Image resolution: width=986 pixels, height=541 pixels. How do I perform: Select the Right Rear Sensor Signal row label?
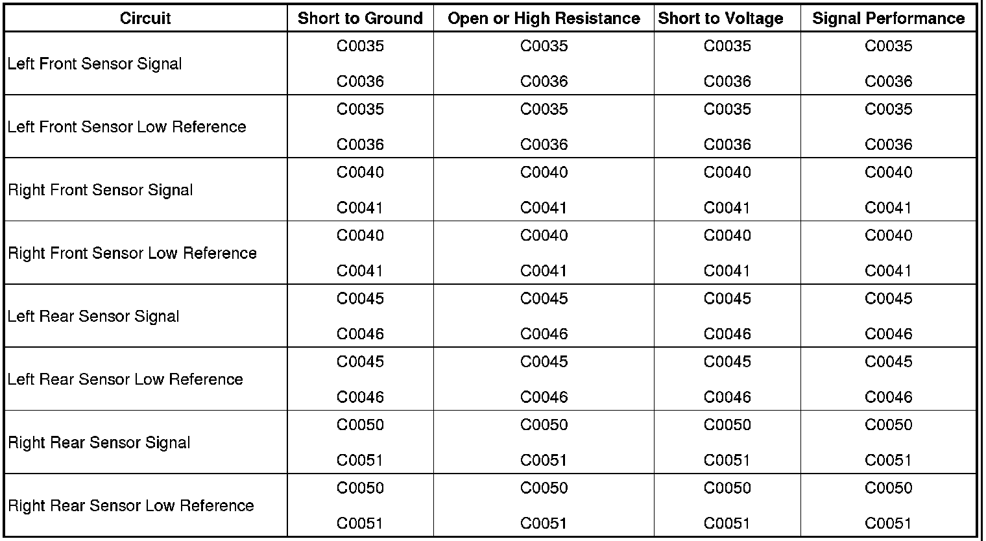coord(99,443)
